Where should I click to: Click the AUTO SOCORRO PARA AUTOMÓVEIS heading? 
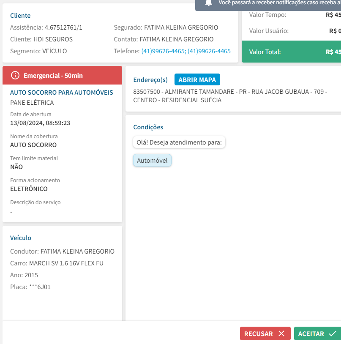point(62,92)
